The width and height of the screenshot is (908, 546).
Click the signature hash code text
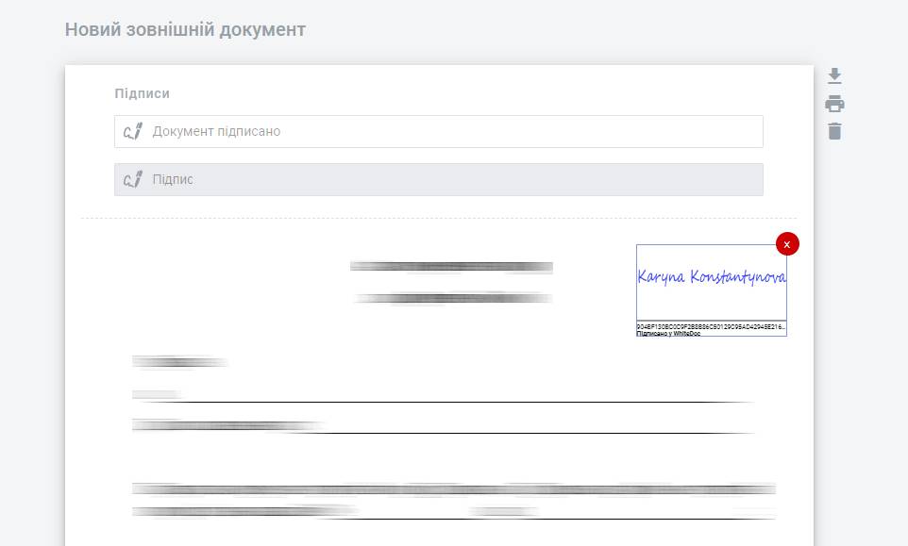click(x=711, y=327)
